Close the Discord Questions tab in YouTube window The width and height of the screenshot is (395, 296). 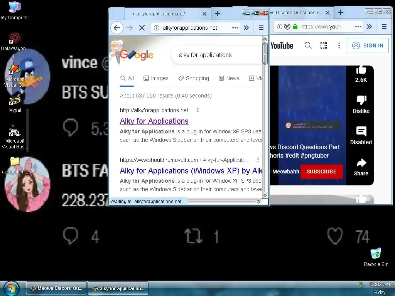(x=327, y=13)
